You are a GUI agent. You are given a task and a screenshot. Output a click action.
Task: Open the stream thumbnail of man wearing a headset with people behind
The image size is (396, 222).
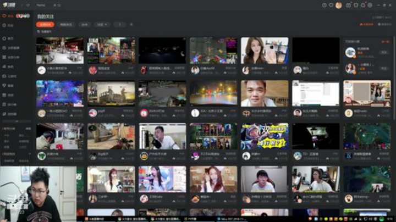(316, 179)
